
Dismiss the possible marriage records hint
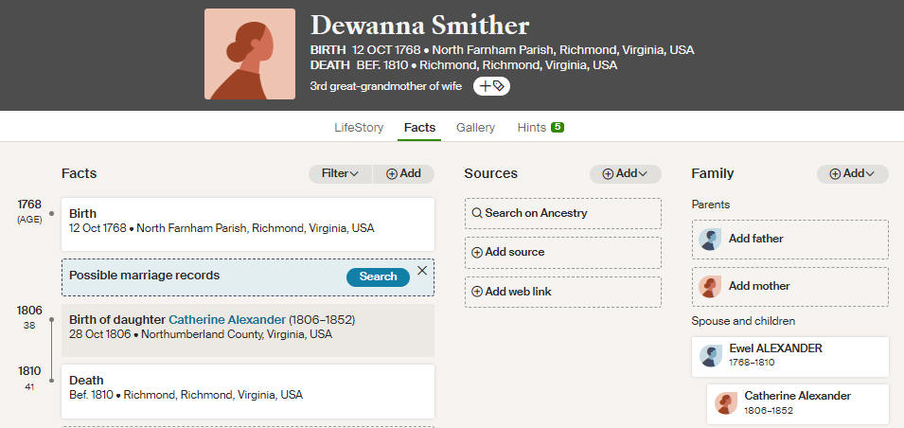[x=422, y=271]
